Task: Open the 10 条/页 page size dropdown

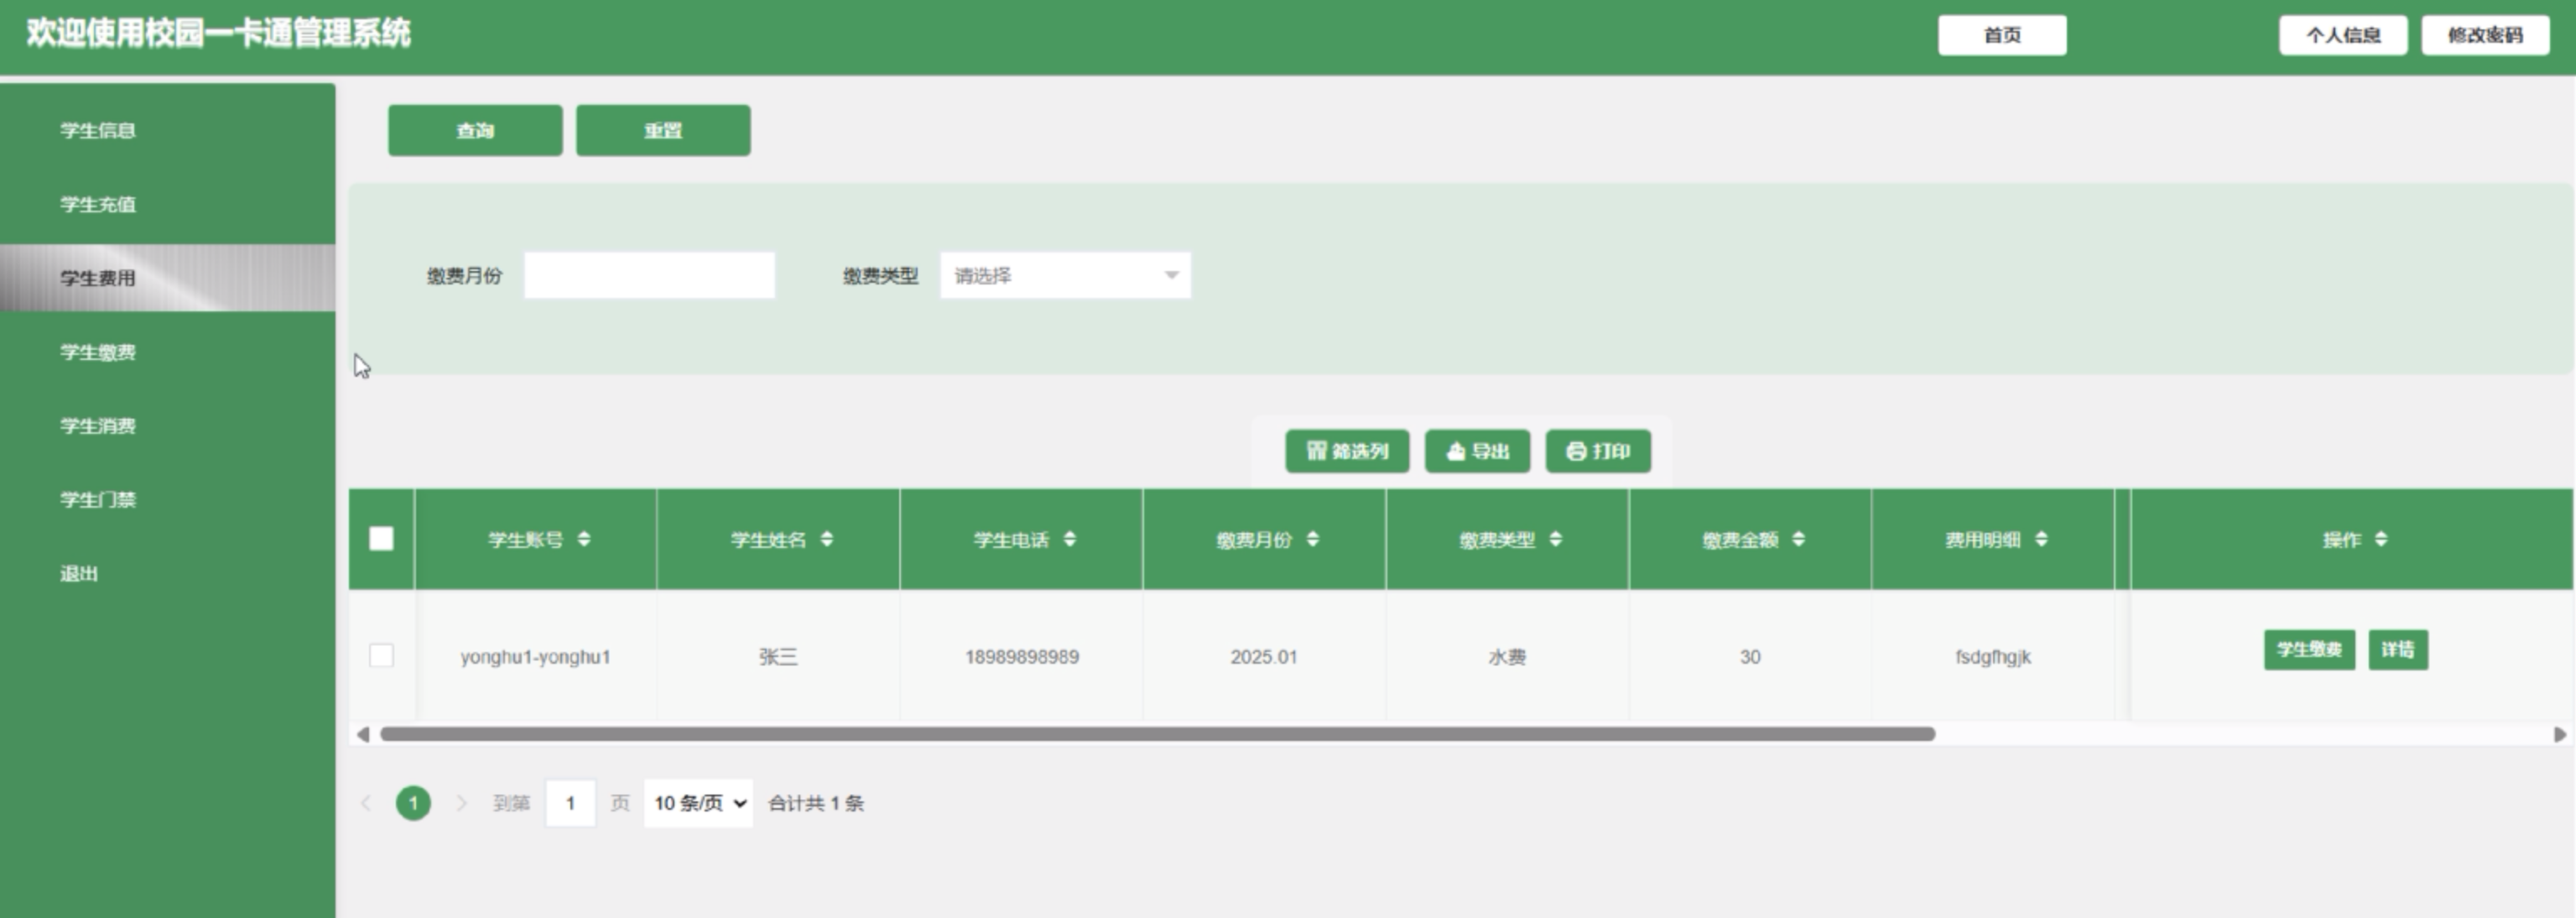Action: pyautogui.click(x=698, y=803)
